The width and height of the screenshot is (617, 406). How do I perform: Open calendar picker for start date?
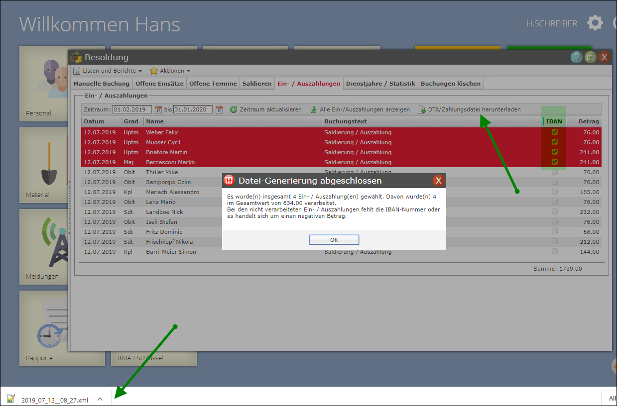tap(158, 109)
